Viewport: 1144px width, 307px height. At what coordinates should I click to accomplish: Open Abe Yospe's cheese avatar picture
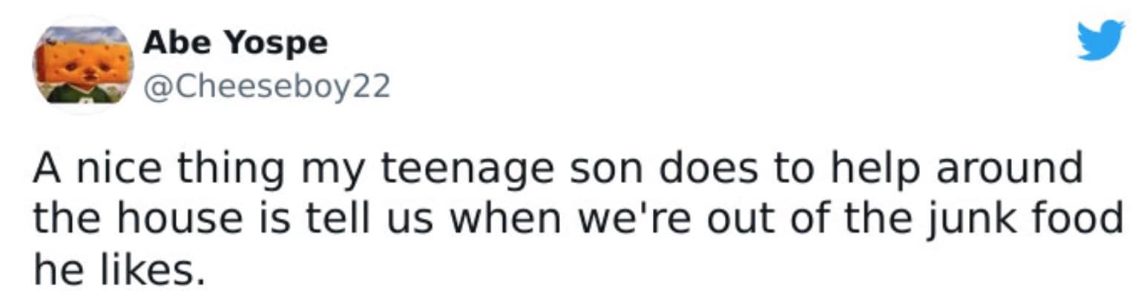[82, 65]
